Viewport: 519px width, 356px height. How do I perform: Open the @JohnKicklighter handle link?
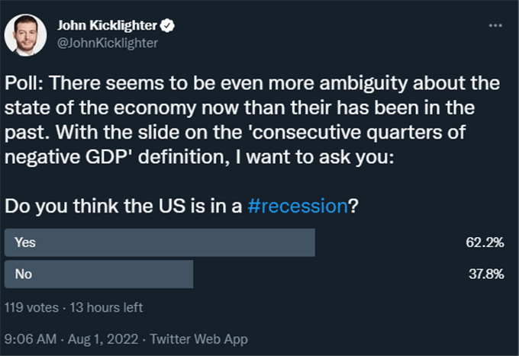point(108,43)
